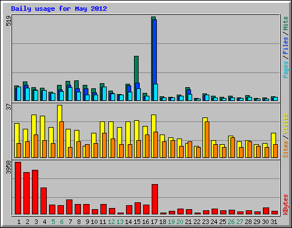Click the cyan Pages bar for day 17
Image resolution: width=292 pixels, height=228 pixels.
coord(156,92)
